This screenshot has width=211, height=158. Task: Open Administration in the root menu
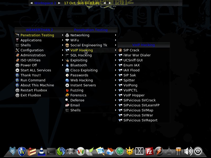coord(40,55)
